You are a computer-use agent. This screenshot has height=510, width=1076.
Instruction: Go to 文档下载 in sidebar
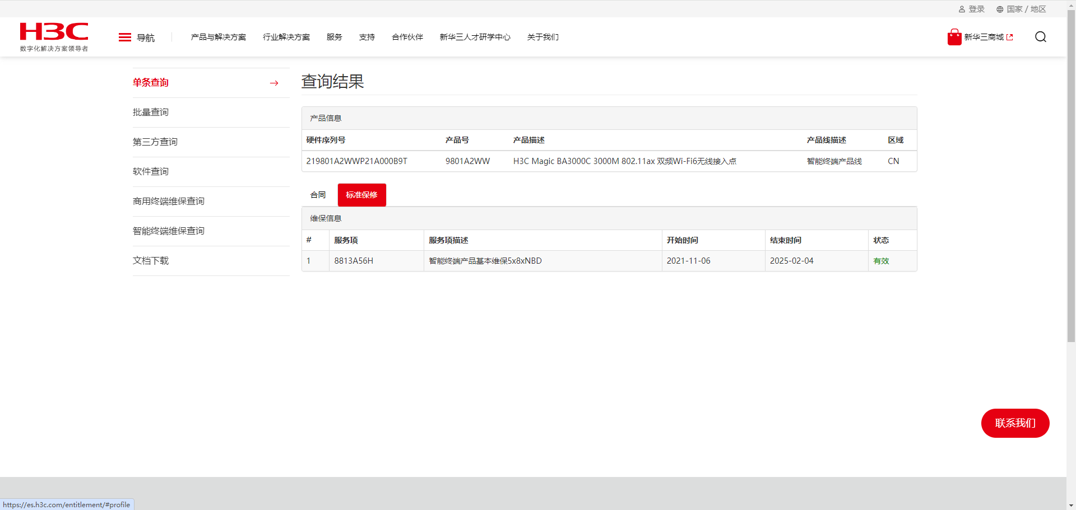(x=151, y=261)
